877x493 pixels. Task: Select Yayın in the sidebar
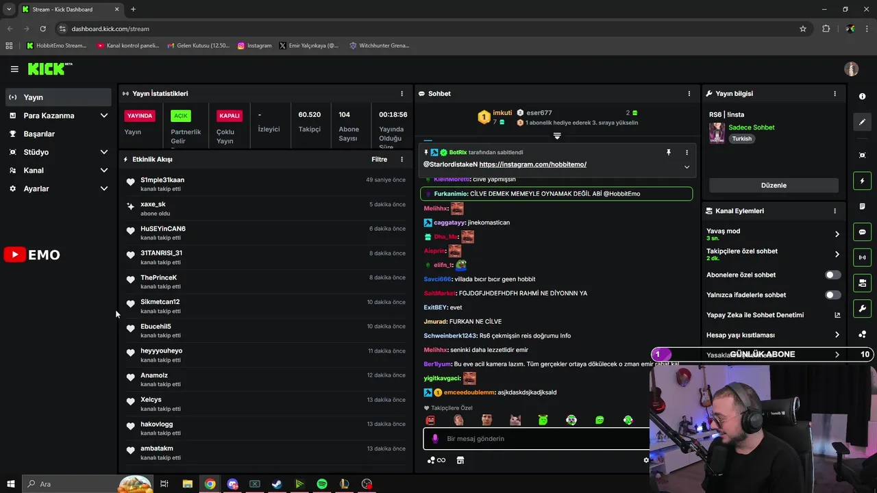pyautogui.click(x=58, y=97)
